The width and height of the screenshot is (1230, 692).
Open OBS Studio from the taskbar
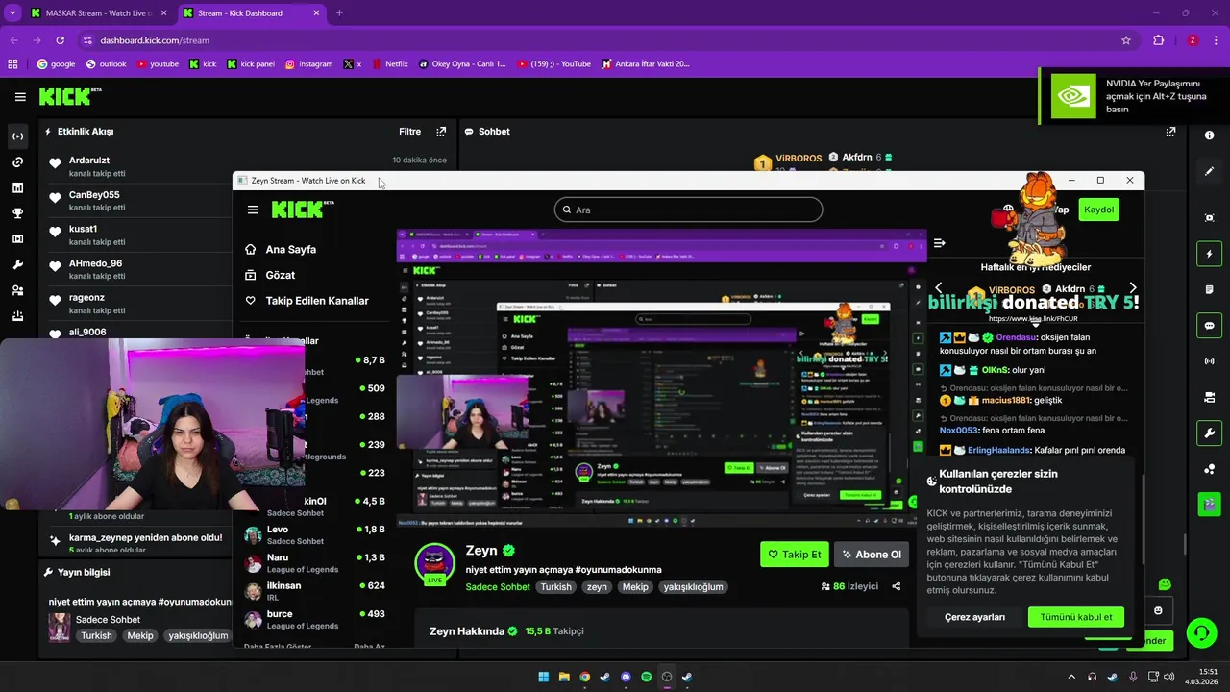[x=667, y=677]
